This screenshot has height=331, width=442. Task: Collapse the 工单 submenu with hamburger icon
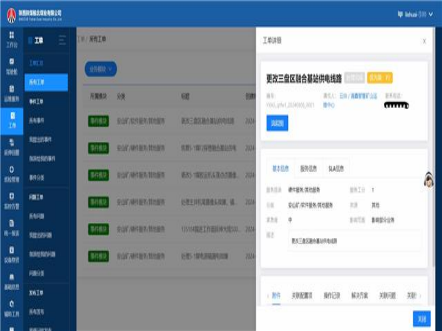coord(62,40)
